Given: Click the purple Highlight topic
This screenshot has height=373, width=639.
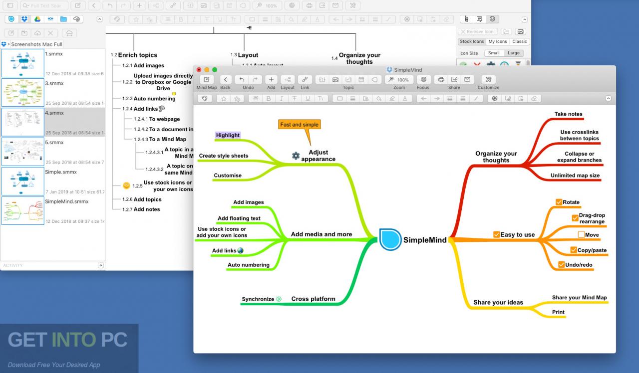Looking at the screenshot, I should 228,135.
